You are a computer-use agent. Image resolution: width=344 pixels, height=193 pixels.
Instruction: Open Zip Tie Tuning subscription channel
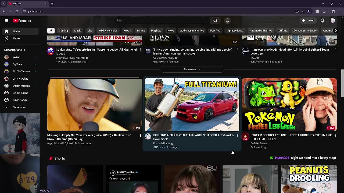pyautogui.click(x=20, y=93)
